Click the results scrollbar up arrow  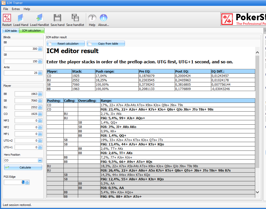tap(257, 53)
